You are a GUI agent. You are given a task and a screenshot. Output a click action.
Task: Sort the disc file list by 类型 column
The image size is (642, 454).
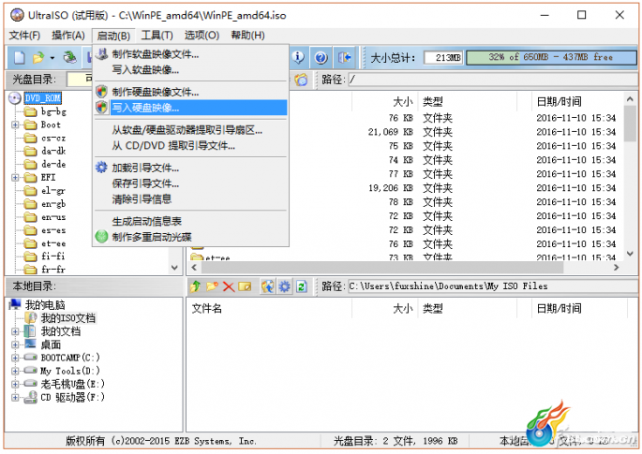click(x=468, y=101)
